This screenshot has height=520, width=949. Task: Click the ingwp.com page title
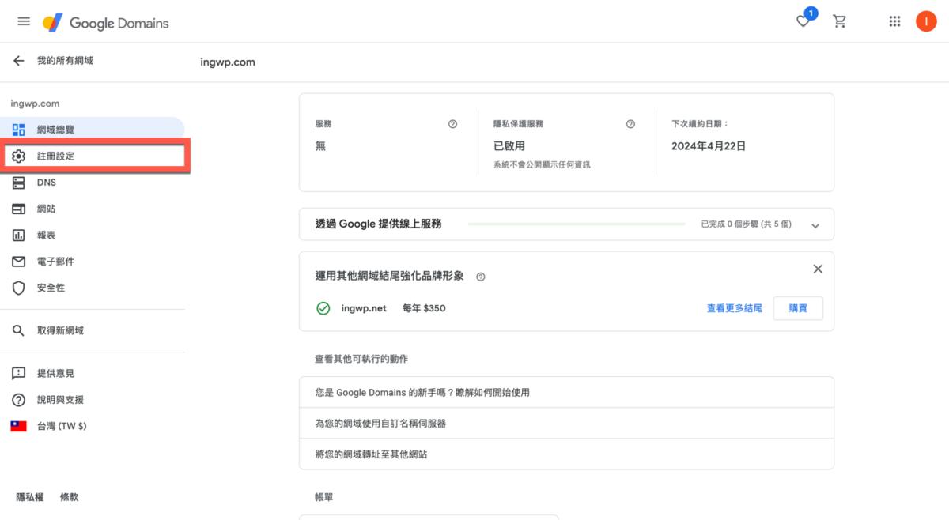[x=228, y=62]
